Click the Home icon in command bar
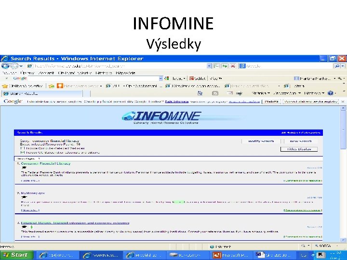 pyautogui.click(x=200, y=93)
